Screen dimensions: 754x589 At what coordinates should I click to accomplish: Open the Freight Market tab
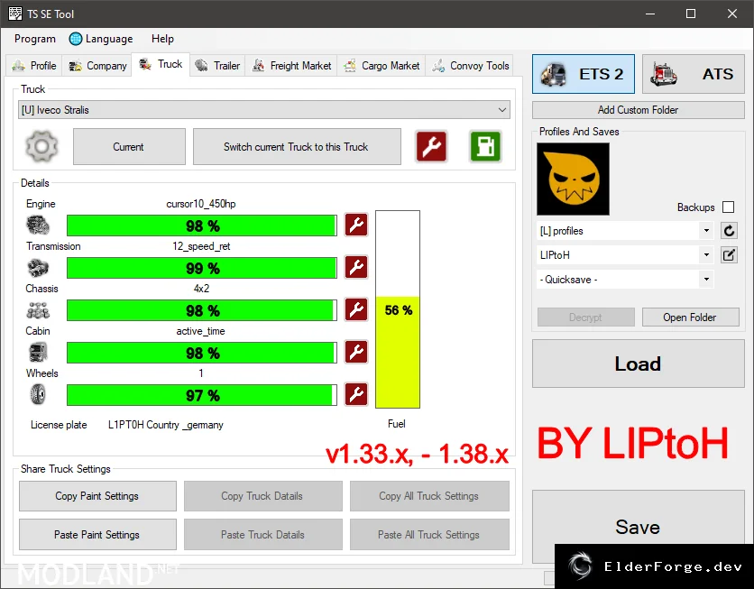(292, 65)
